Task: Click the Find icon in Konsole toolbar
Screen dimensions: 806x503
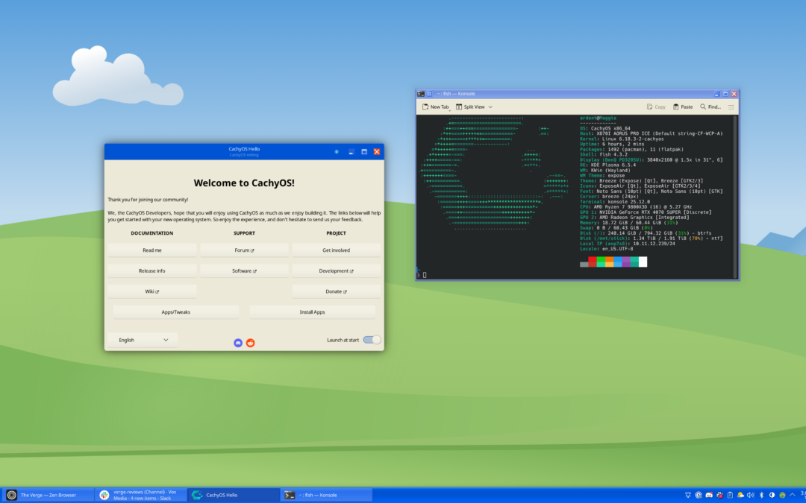Action: [703, 107]
